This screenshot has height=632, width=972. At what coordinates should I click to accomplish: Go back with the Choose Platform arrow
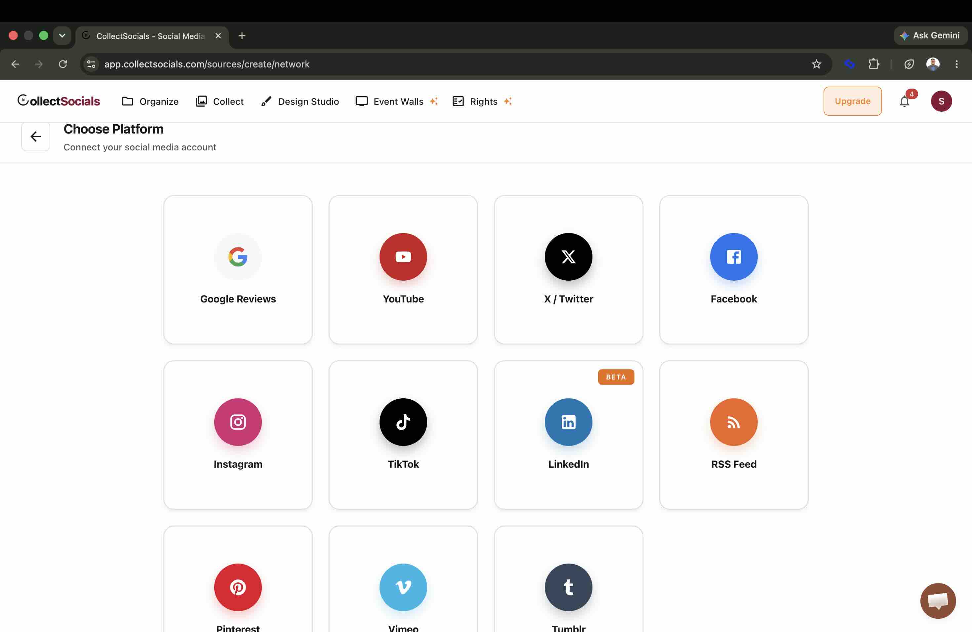[x=36, y=137]
